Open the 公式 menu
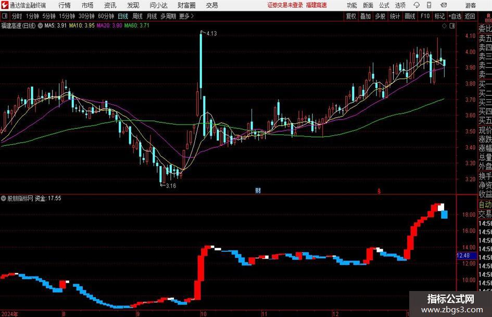The height and width of the screenshot is (317, 492). (x=384, y=5)
